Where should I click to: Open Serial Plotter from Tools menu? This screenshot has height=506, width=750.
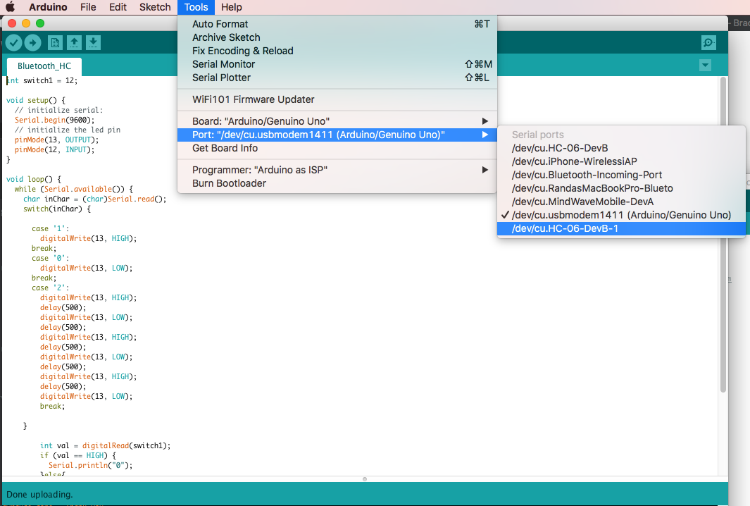coord(337,78)
